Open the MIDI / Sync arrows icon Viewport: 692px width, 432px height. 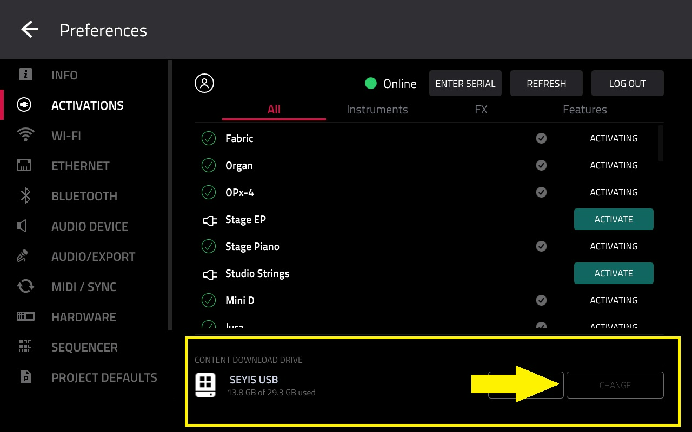tap(25, 286)
